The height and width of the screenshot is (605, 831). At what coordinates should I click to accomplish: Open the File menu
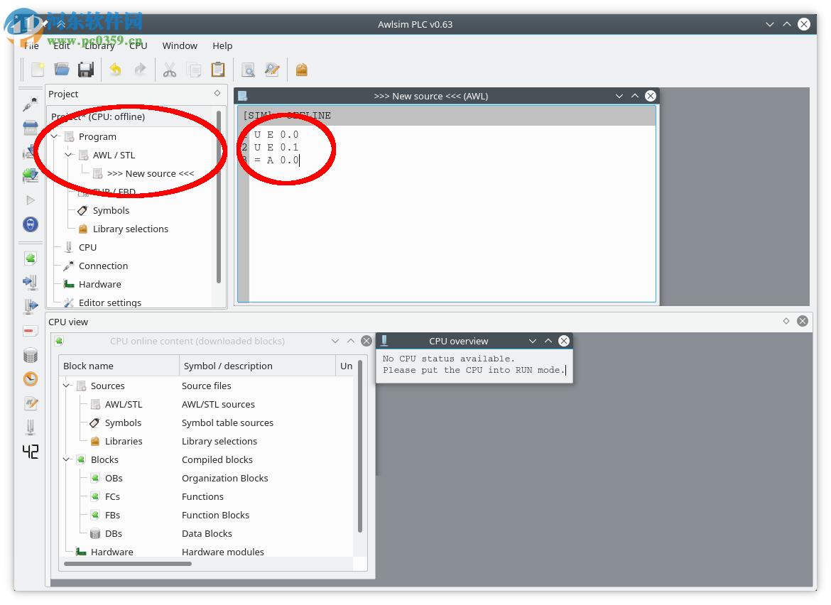[x=31, y=45]
